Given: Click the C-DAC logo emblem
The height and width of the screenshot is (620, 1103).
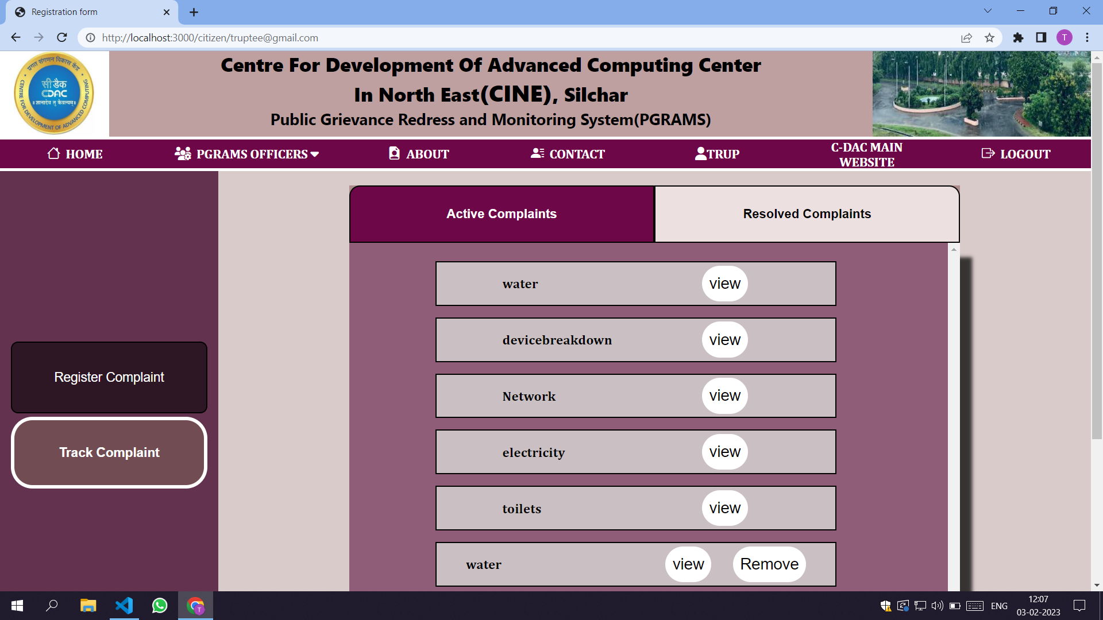Looking at the screenshot, I should coord(54,94).
